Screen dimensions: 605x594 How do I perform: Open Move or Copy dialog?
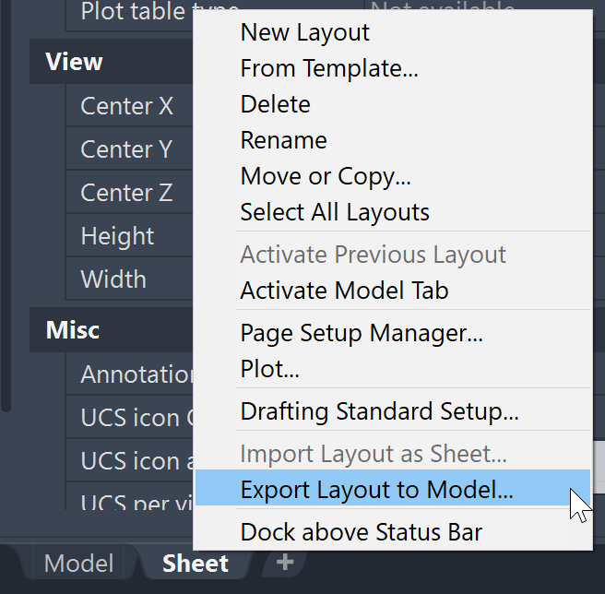point(326,176)
